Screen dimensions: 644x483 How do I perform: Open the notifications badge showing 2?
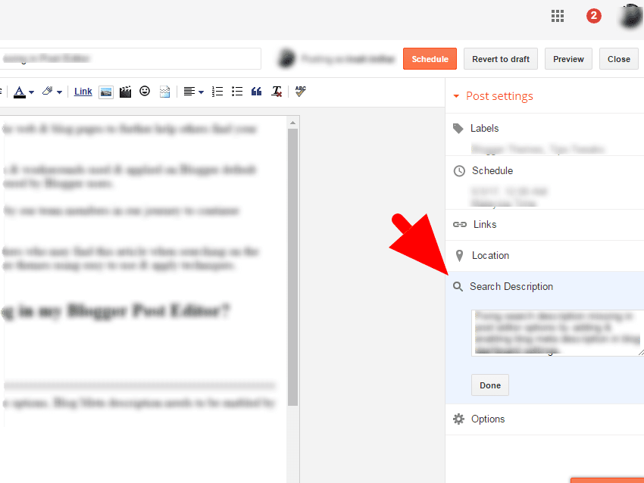593,16
